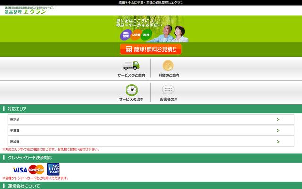The height and width of the screenshot is (189, 302).
Task: Click the purple 遺品整理 circle badge
Action: pos(126,35)
